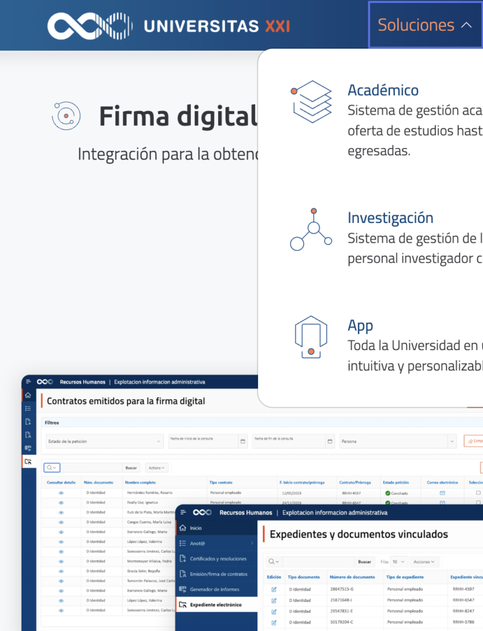
Task: Click certificates document icon in Contratos window sidebar
Action: pos(28,421)
